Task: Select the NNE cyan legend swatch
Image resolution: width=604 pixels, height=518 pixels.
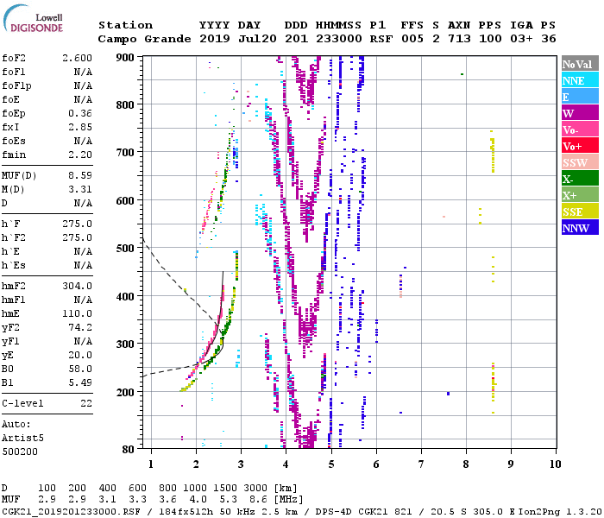Action: click(580, 80)
